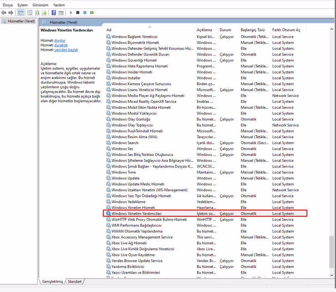Screen dimensions: 336x292
Task: Click the vertical scrollbar up arrow
Action: click(x=332, y=29)
